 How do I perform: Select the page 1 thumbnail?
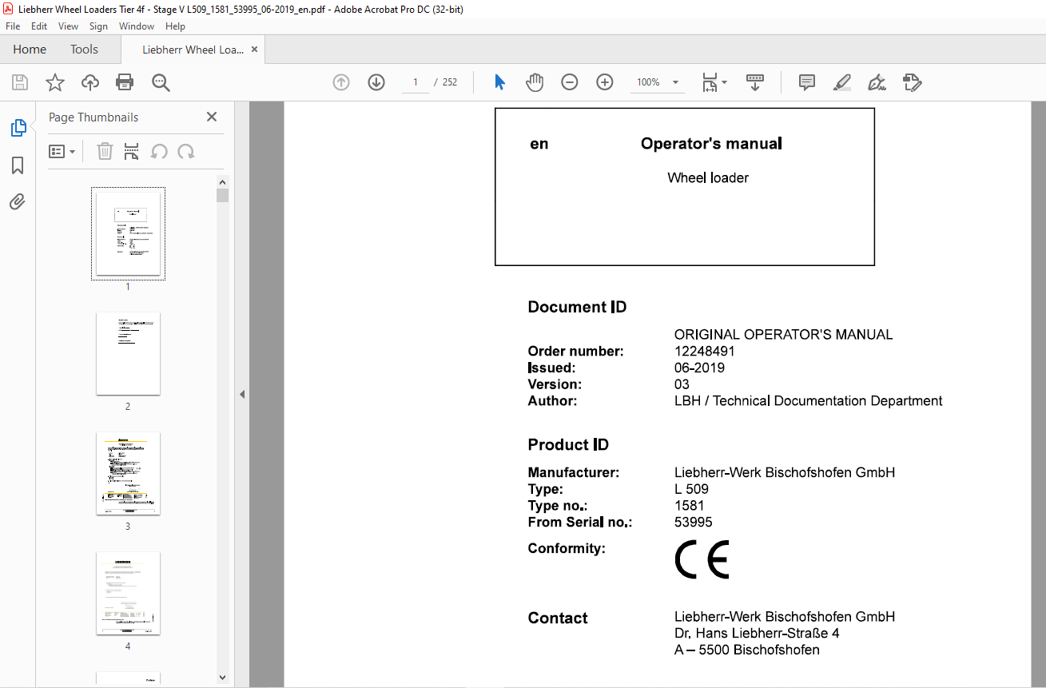tap(128, 233)
